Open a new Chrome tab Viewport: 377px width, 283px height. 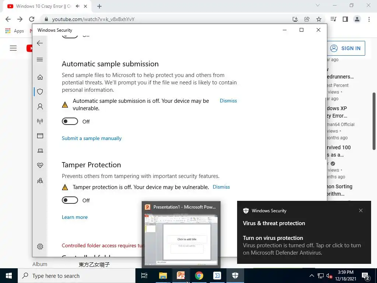click(x=99, y=6)
